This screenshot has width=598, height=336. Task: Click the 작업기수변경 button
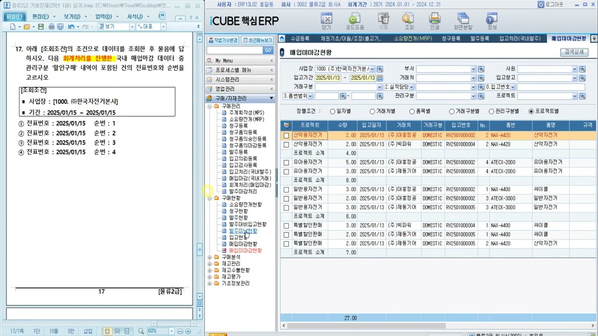223,40
